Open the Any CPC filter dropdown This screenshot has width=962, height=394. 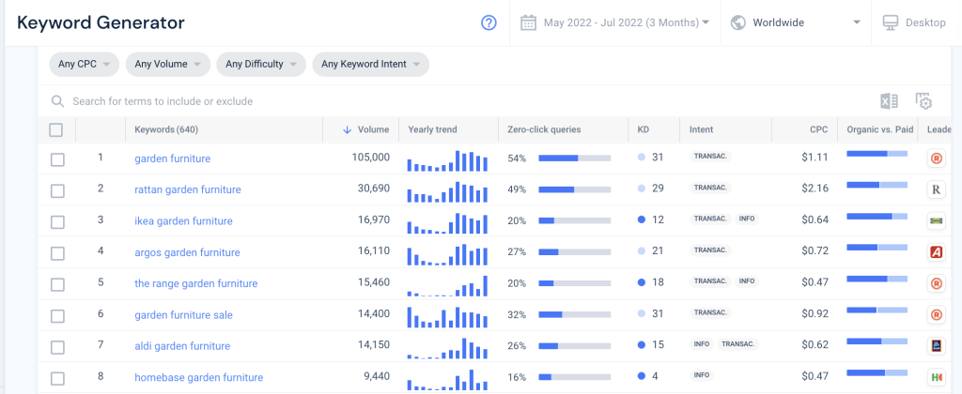pos(84,65)
